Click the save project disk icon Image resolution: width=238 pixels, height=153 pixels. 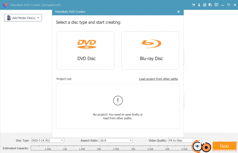(205, 5)
